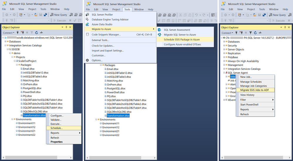Viewport: 293px width, 161px height.
Task: Click middle window horizontal scrollbar left arrow
Action: pyautogui.click(x=87, y=158)
